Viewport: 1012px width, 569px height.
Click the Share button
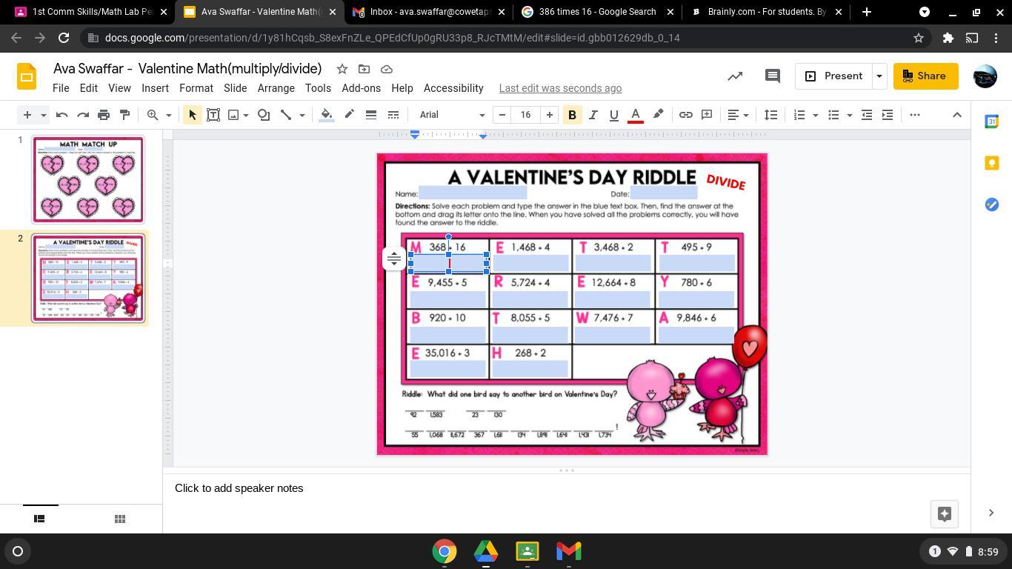pyautogui.click(x=925, y=76)
